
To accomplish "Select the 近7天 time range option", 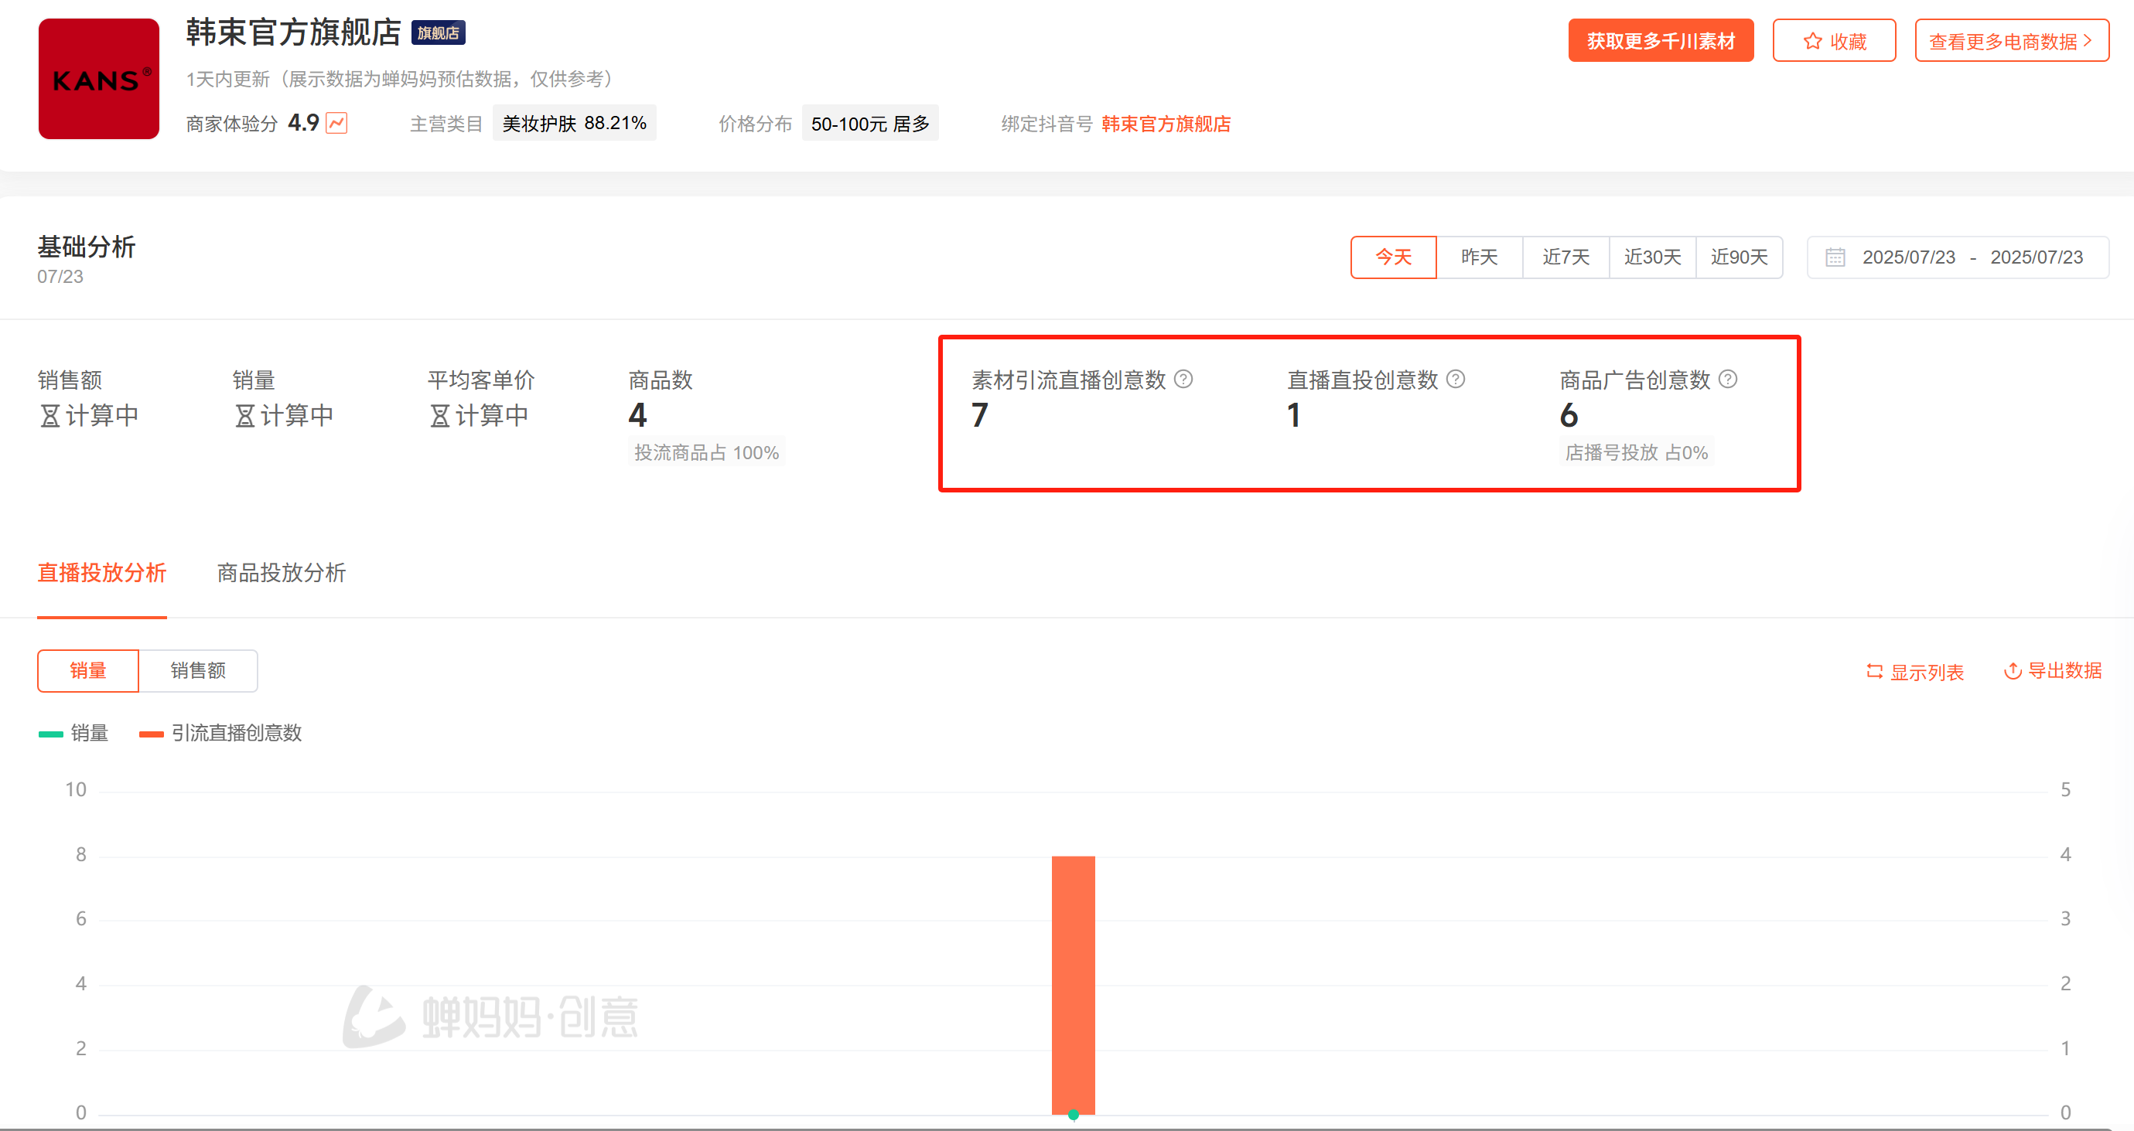I will 1566,257.
